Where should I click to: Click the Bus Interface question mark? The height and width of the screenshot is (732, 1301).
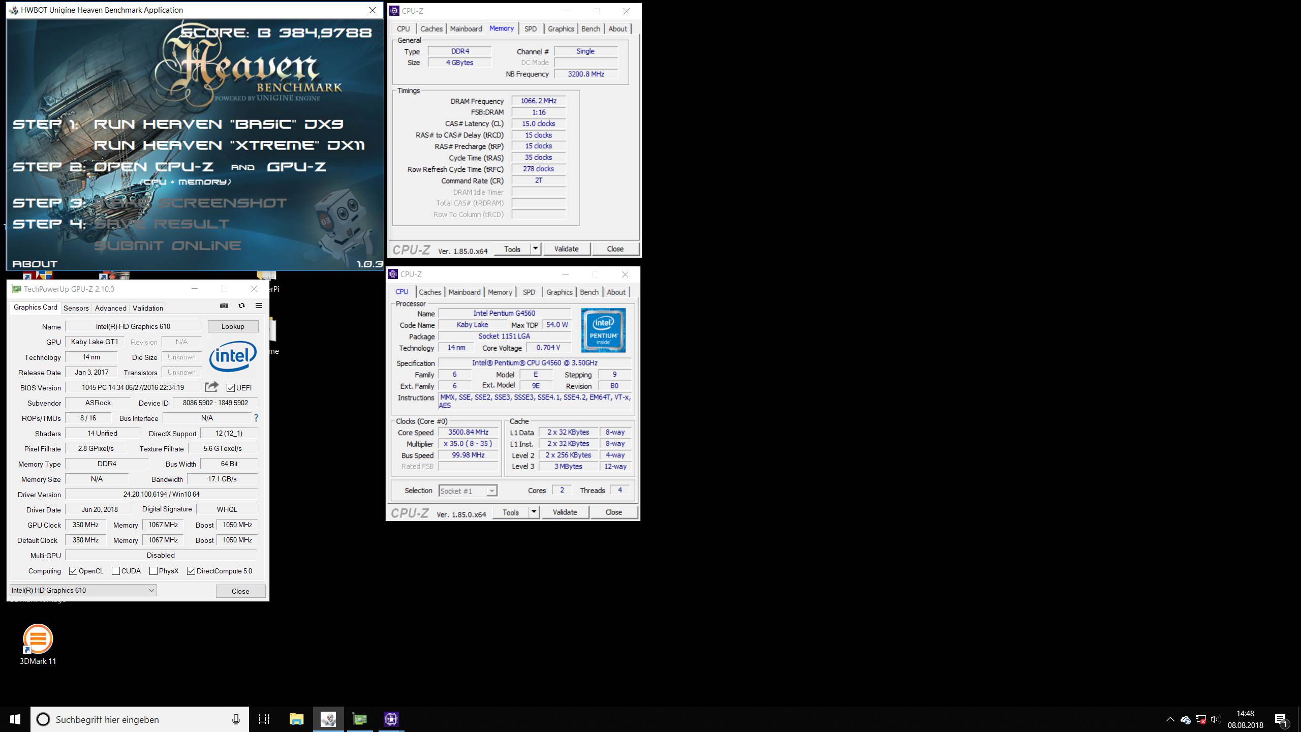pyautogui.click(x=256, y=418)
